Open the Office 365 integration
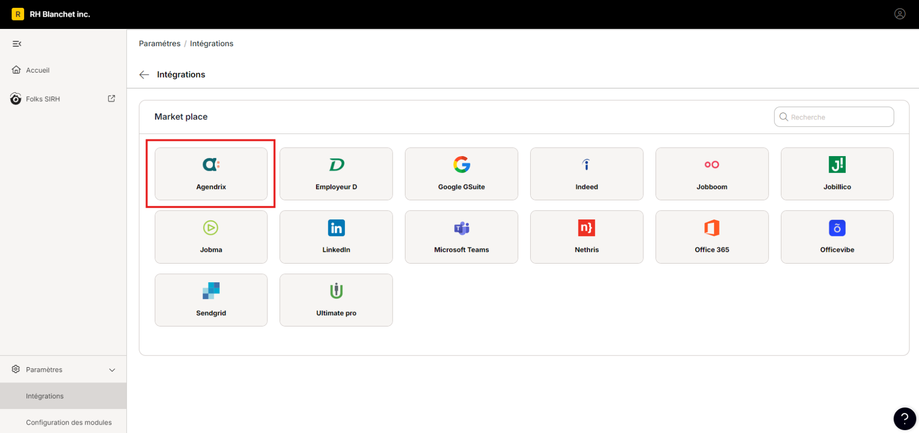The height and width of the screenshot is (433, 919). click(712, 237)
